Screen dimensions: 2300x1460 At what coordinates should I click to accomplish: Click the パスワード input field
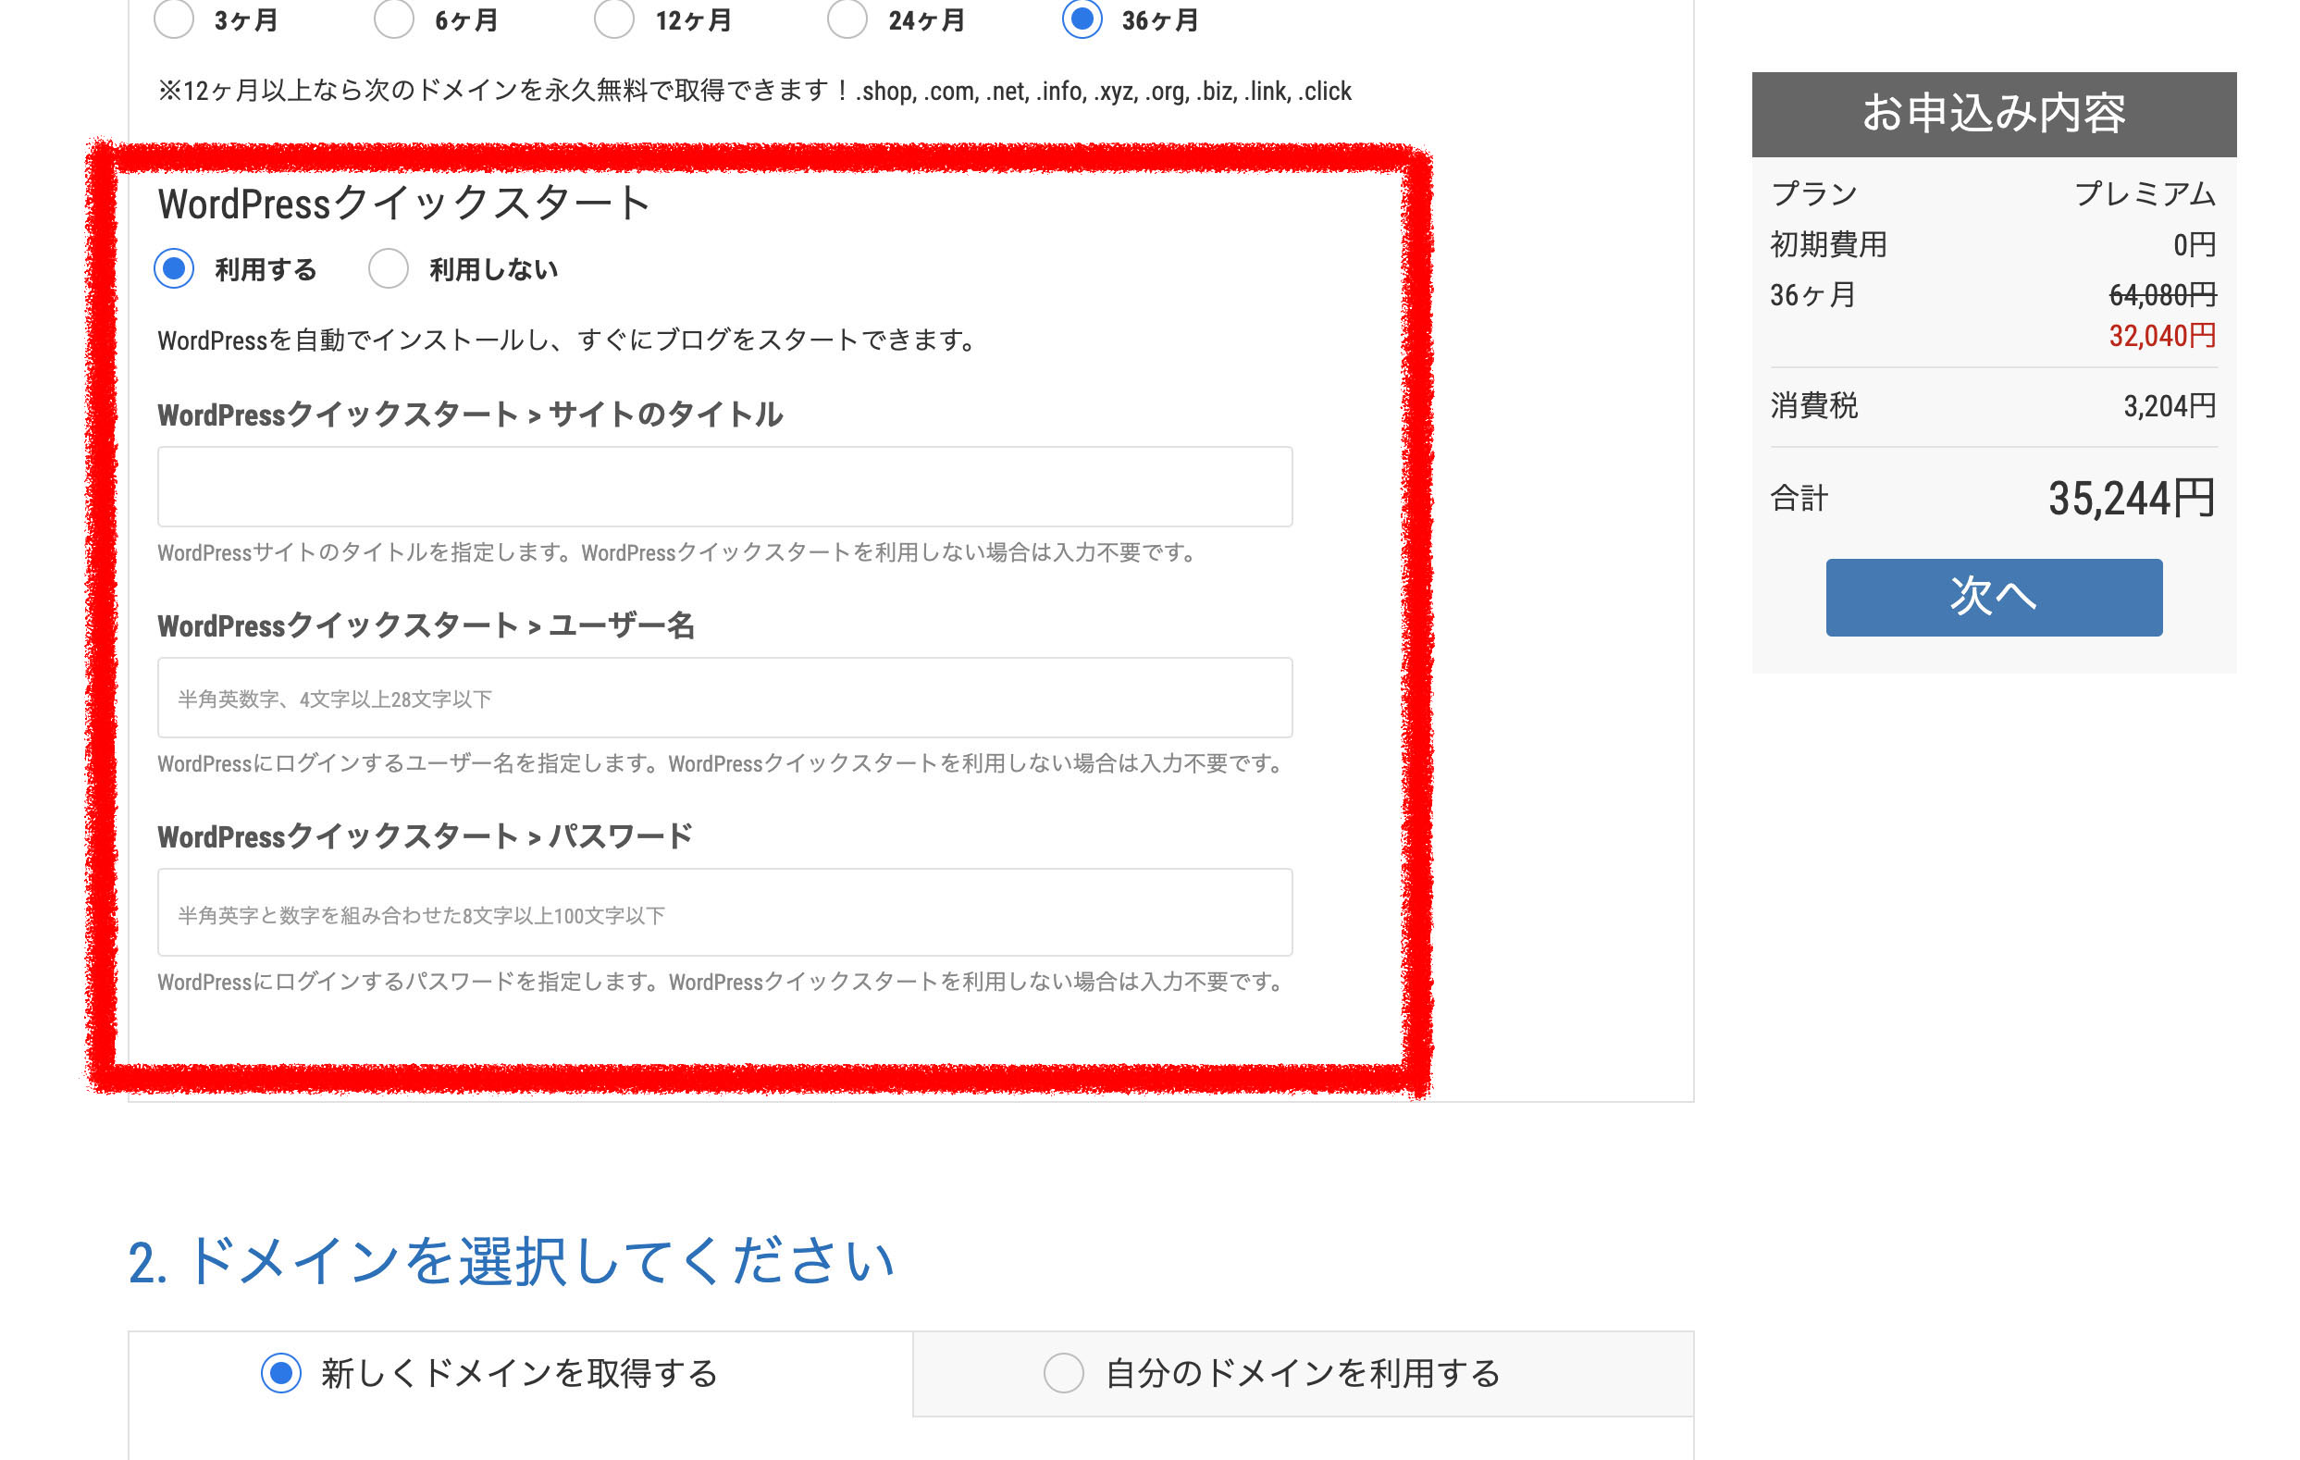[724, 912]
